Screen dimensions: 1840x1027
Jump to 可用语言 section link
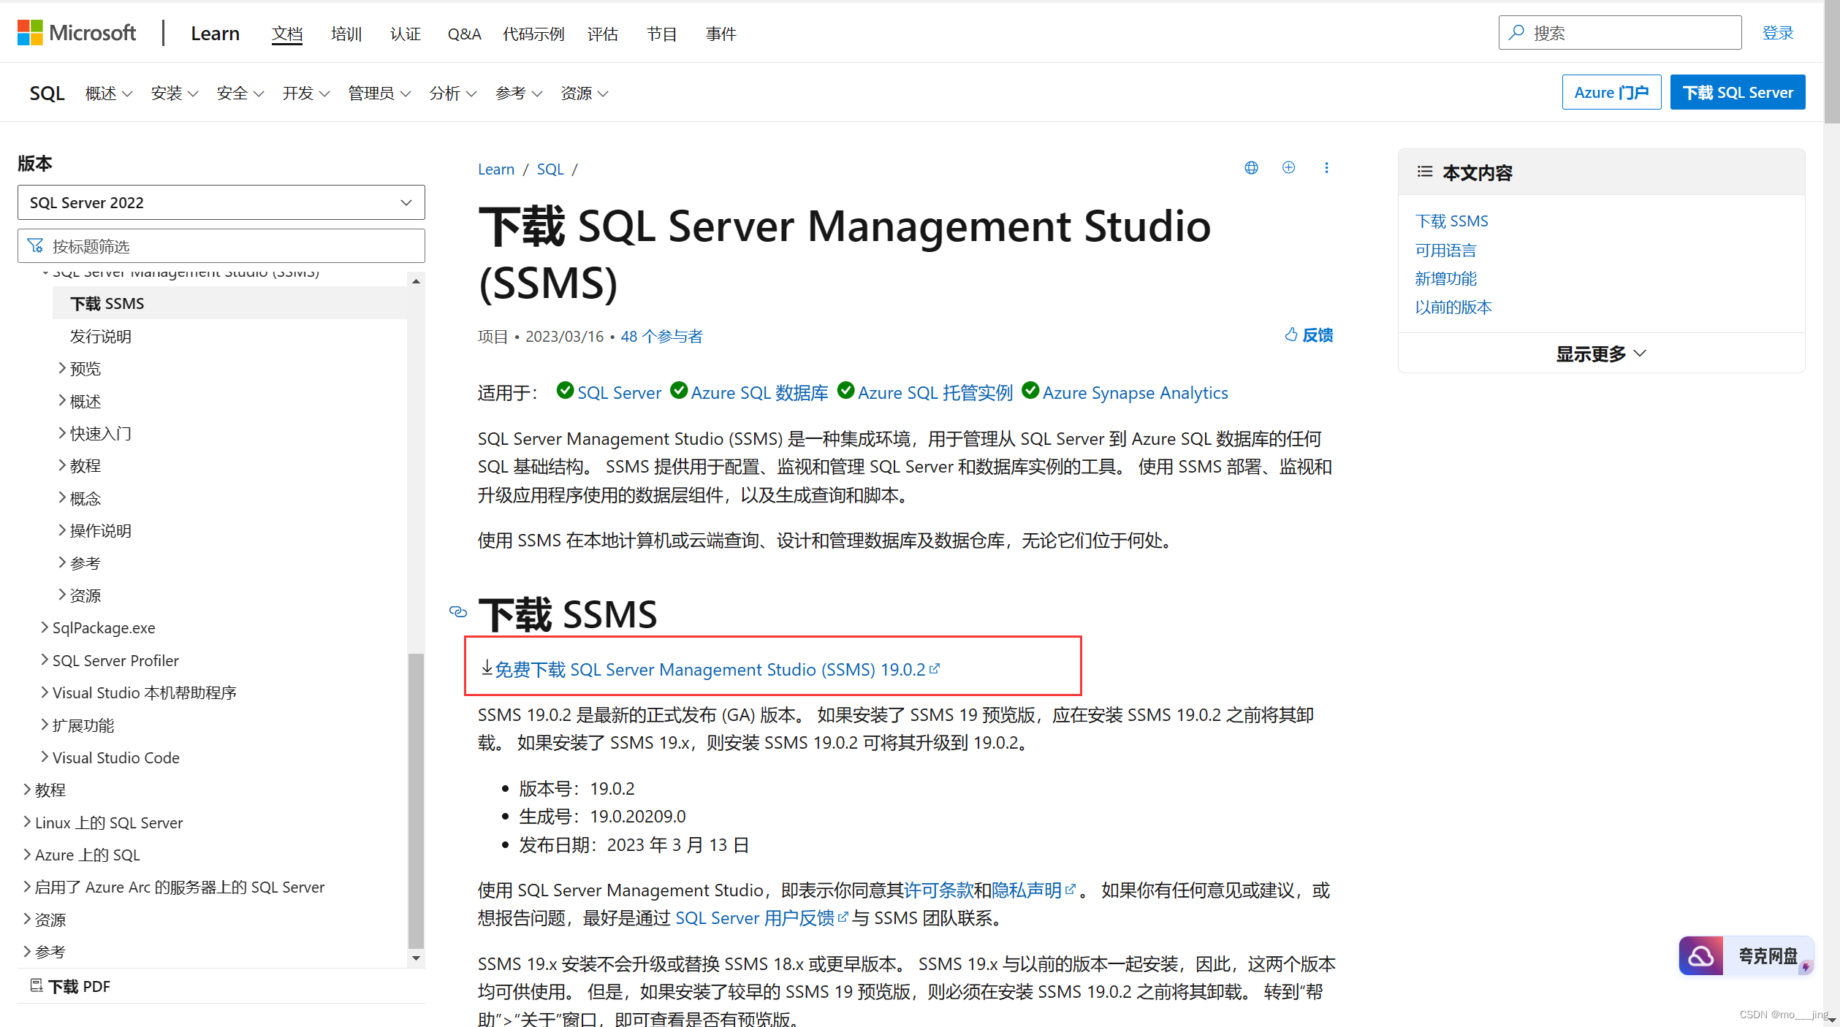1445,250
